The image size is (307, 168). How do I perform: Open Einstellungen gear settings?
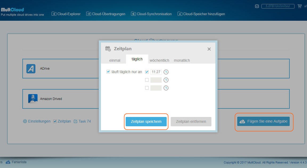37,121
